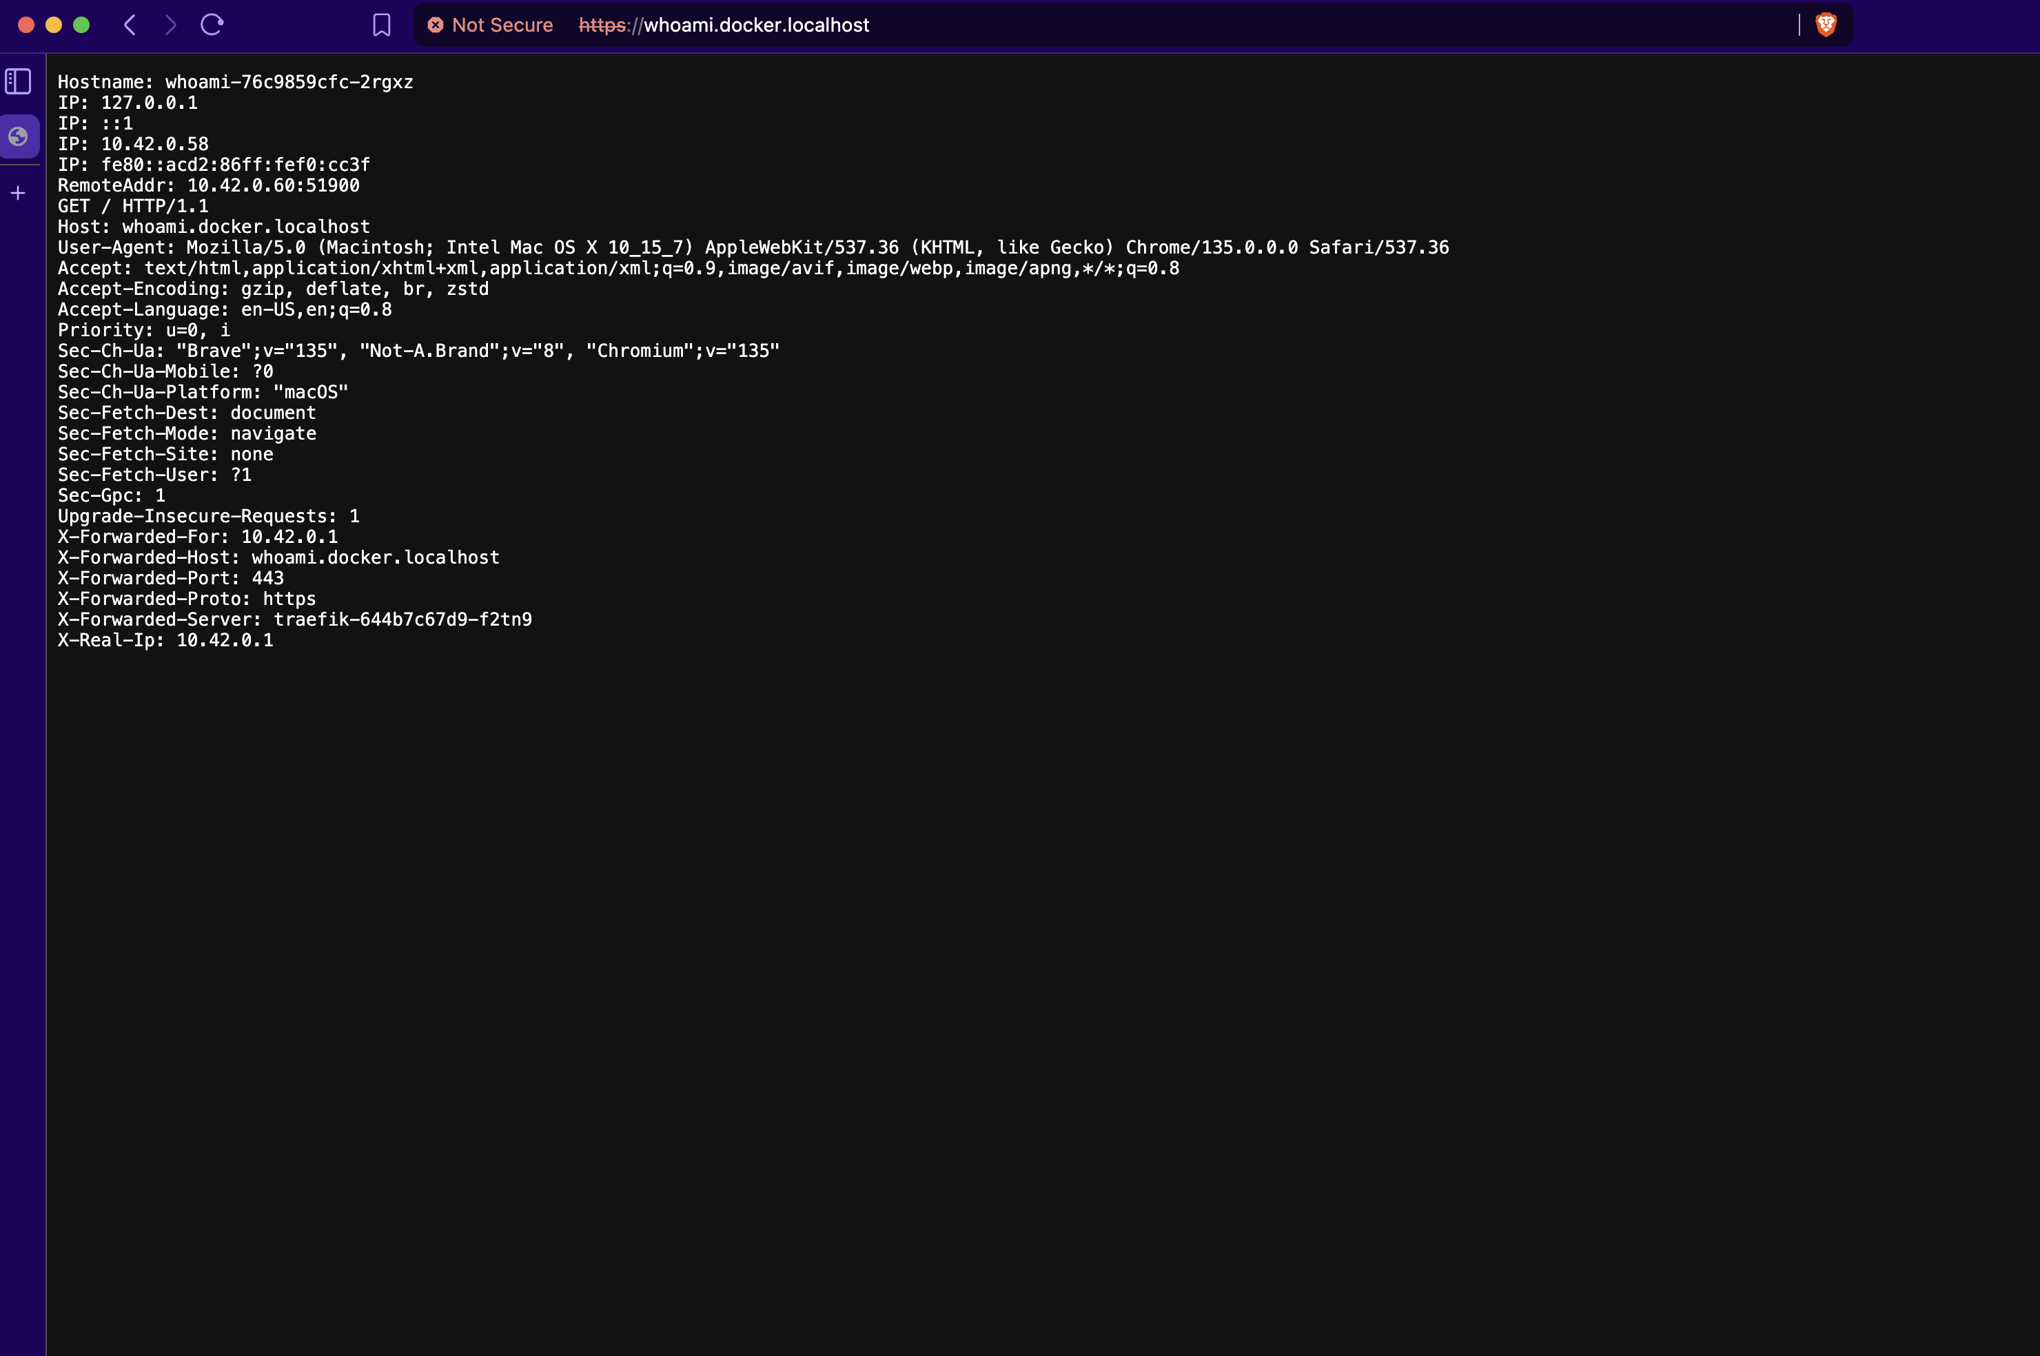
Task: Click the User-Agent header line
Action: (753, 247)
